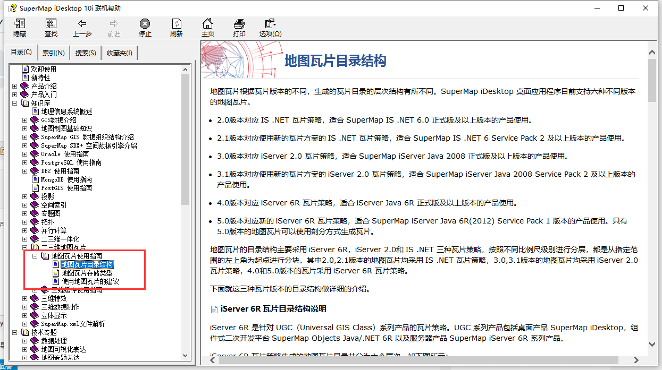Open the 搜索 tab
The image size is (662, 370).
[x=86, y=53]
